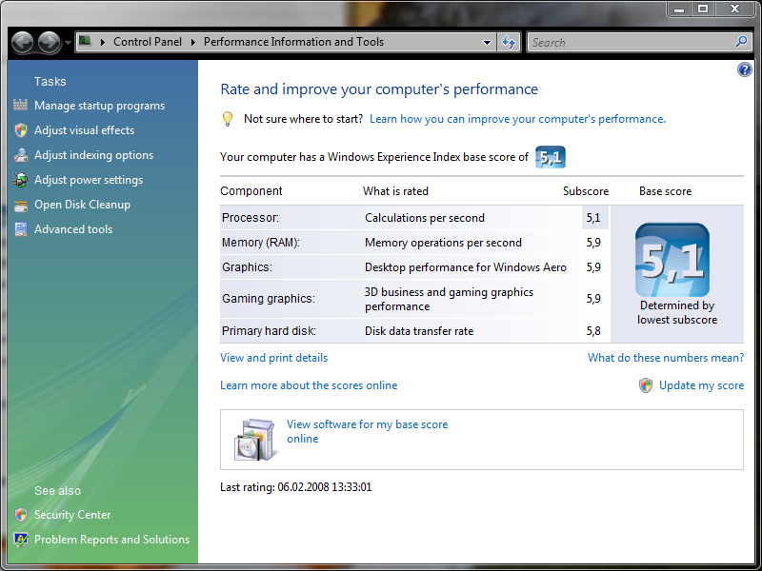Open the address bar history dropdown arrow

pyautogui.click(x=487, y=42)
